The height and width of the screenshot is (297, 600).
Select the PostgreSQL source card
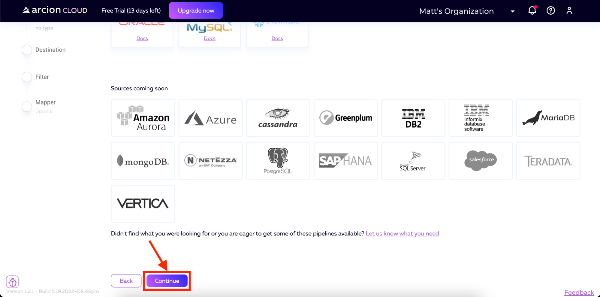coord(278,161)
